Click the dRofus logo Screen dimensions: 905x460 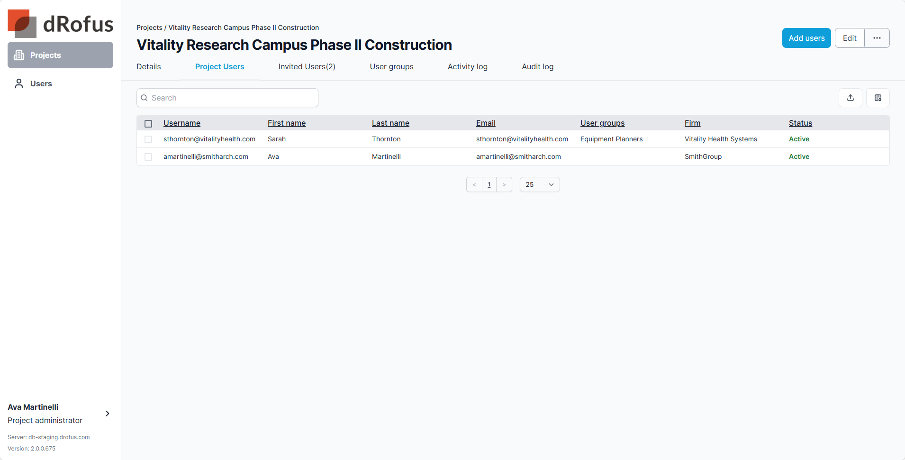click(60, 24)
